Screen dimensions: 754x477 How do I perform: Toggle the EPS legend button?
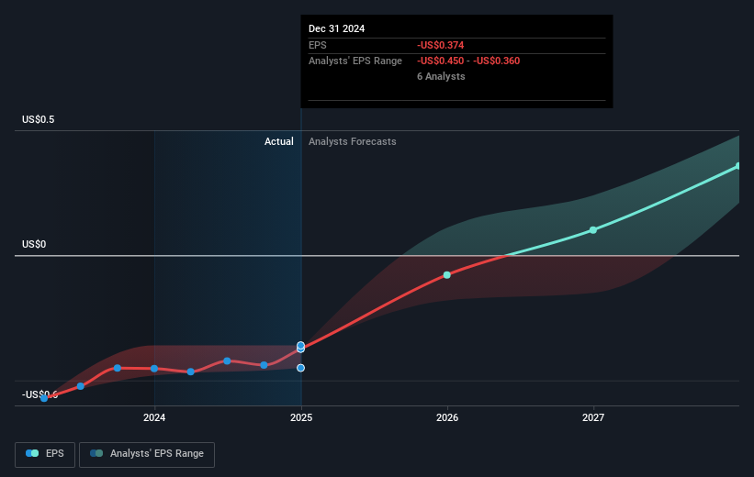coord(45,454)
